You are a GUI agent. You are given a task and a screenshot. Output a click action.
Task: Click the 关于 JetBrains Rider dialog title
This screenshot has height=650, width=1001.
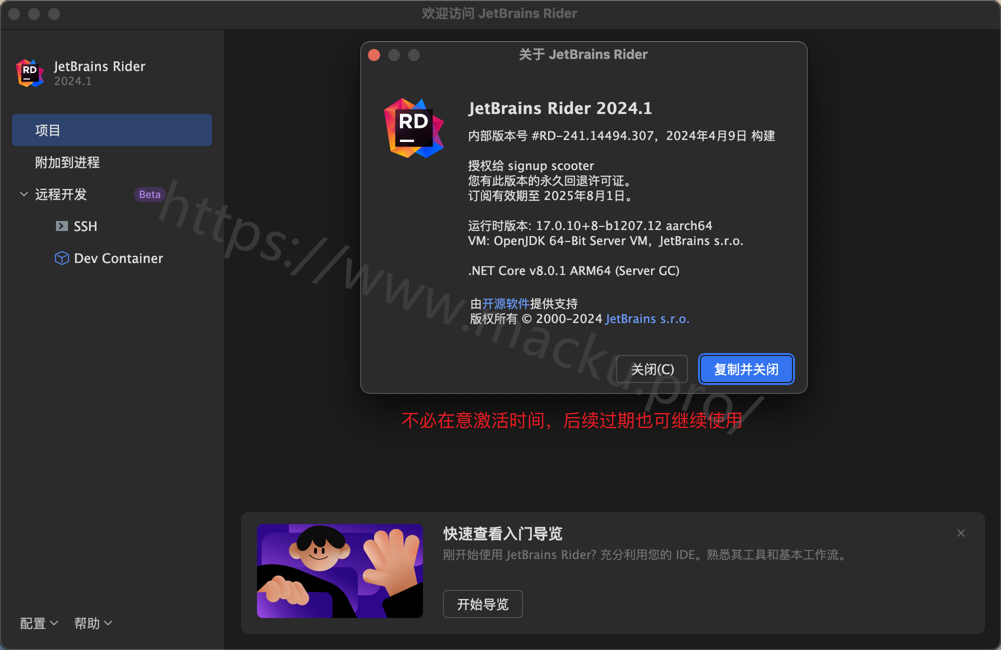pos(583,54)
